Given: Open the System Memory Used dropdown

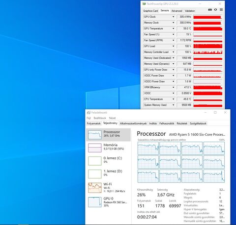Looking at the screenshot, I should coord(173,105).
